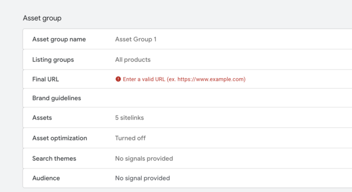
Task: Open the Search themes row
Action: pos(187,158)
